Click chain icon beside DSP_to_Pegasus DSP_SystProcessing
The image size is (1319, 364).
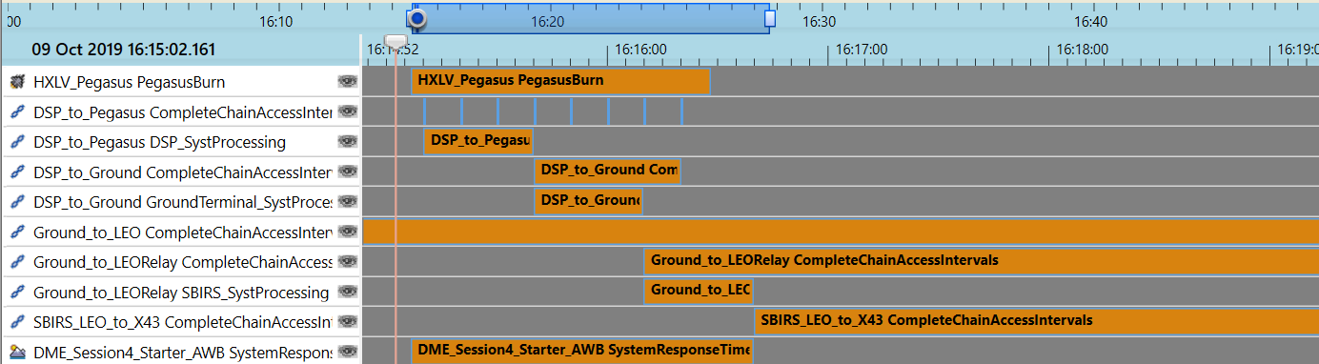[15, 142]
